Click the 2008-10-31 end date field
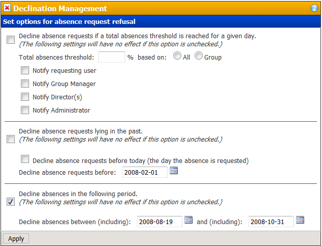The image size is (322, 246). click(x=271, y=222)
